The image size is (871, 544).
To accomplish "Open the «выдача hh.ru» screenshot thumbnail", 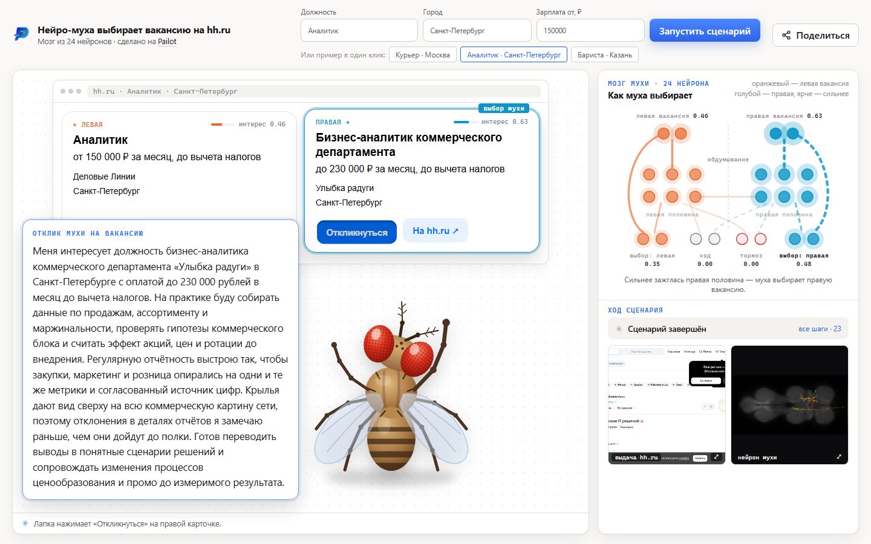I will tap(667, 405).
